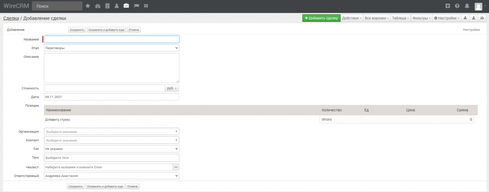Image resolution: width=489 pixels, height=192 pixels.
Task: Go to organizations via building icon
Action: pos(107,6)
